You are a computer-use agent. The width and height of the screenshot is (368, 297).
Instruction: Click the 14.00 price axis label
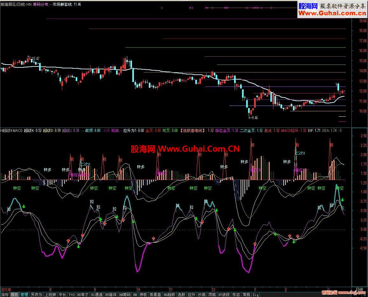click(363, 71)
